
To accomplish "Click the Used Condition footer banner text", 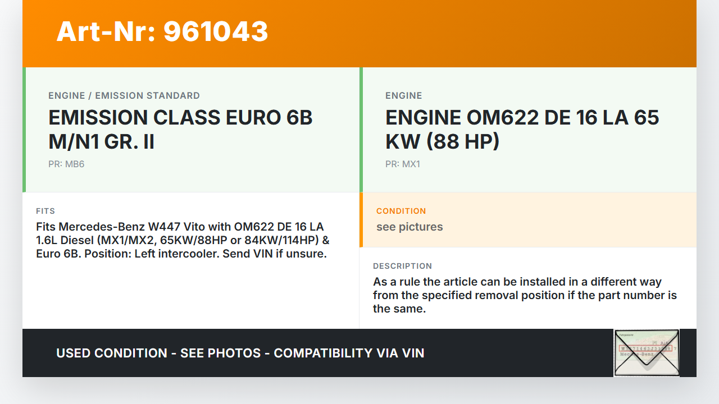I will point(240,353).
